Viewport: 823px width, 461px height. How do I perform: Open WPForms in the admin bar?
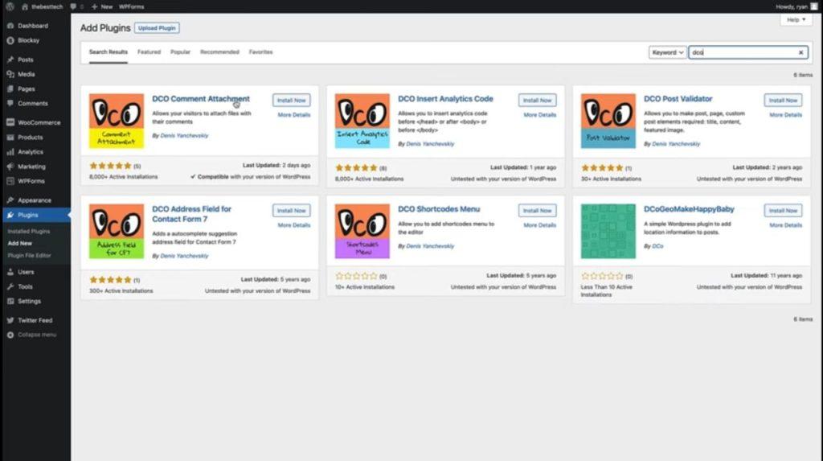131,6
